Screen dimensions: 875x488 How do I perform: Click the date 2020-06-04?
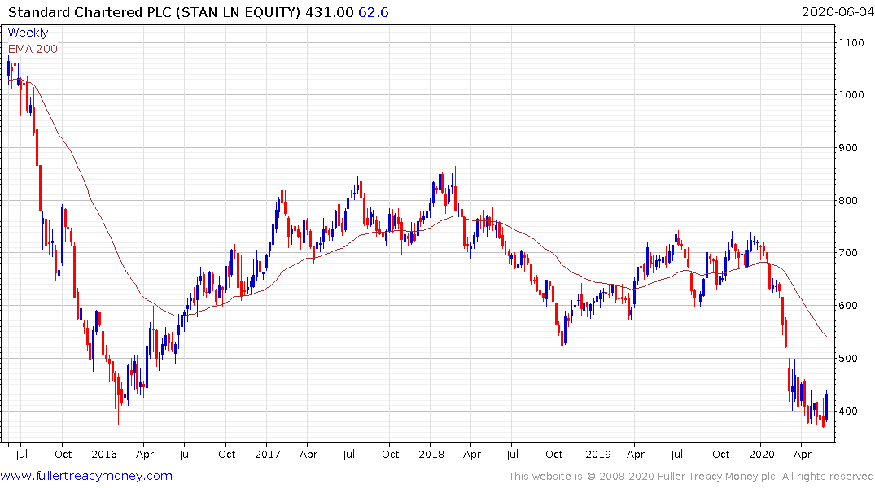[x=838, y=12]
